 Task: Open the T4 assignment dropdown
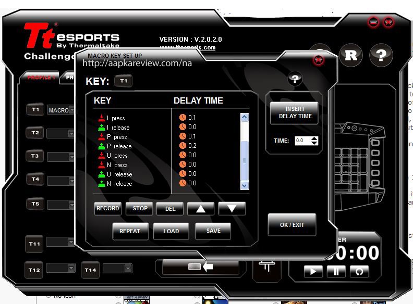(x=61, y=181)
